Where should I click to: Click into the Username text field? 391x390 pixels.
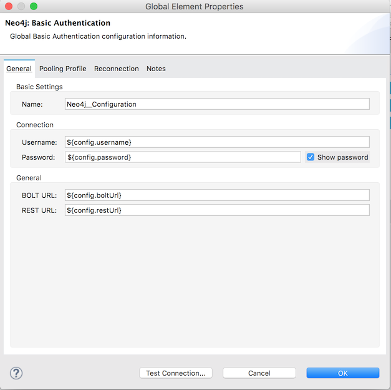coord(217,142)
